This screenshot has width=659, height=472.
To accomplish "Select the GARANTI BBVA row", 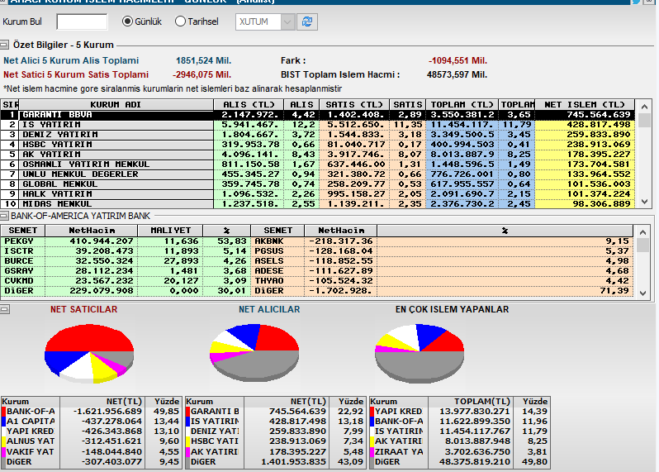I will coord(317,115).
